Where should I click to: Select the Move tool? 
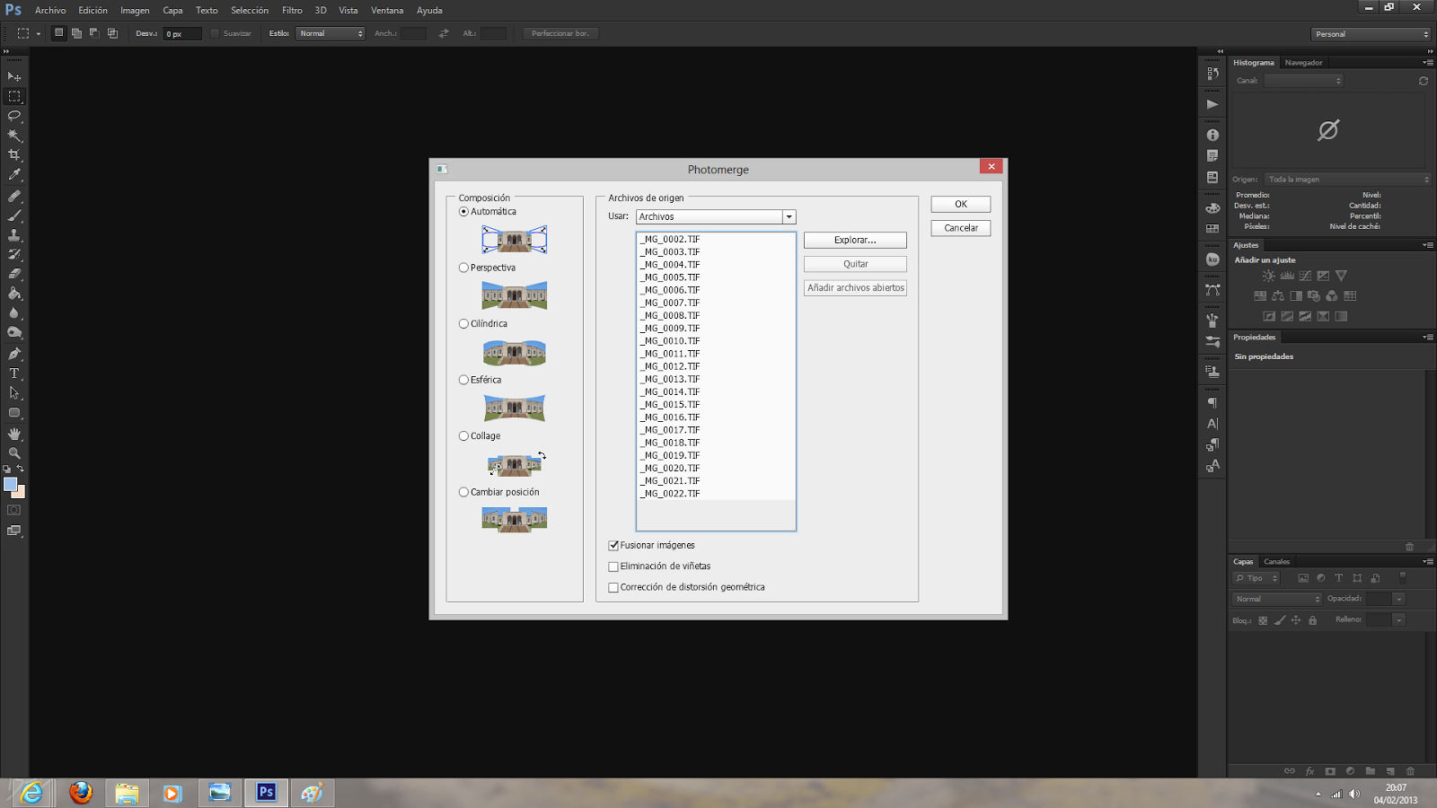pos(14,77)
